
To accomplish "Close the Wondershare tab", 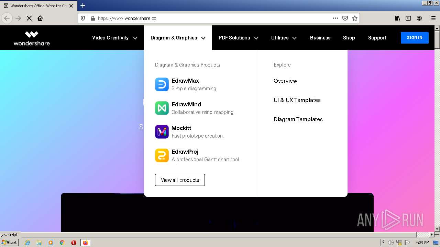I will point(71,6).
